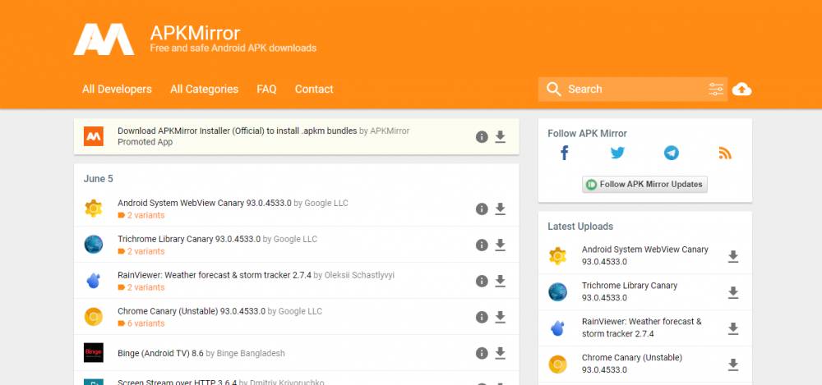Open the All Categories menu

click(x=204, y=89)
